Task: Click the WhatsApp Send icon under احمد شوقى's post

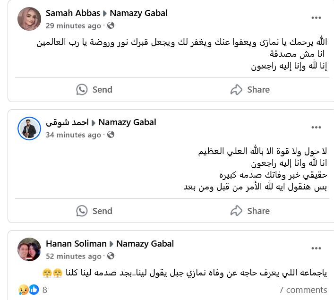Action: [x=82, y=211]
